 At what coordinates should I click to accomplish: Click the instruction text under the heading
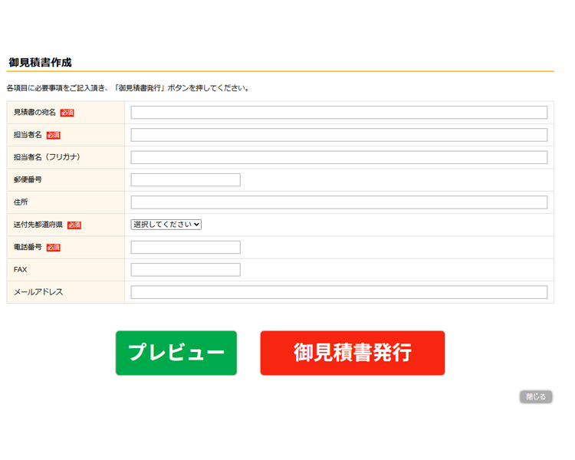click(128, 88)
